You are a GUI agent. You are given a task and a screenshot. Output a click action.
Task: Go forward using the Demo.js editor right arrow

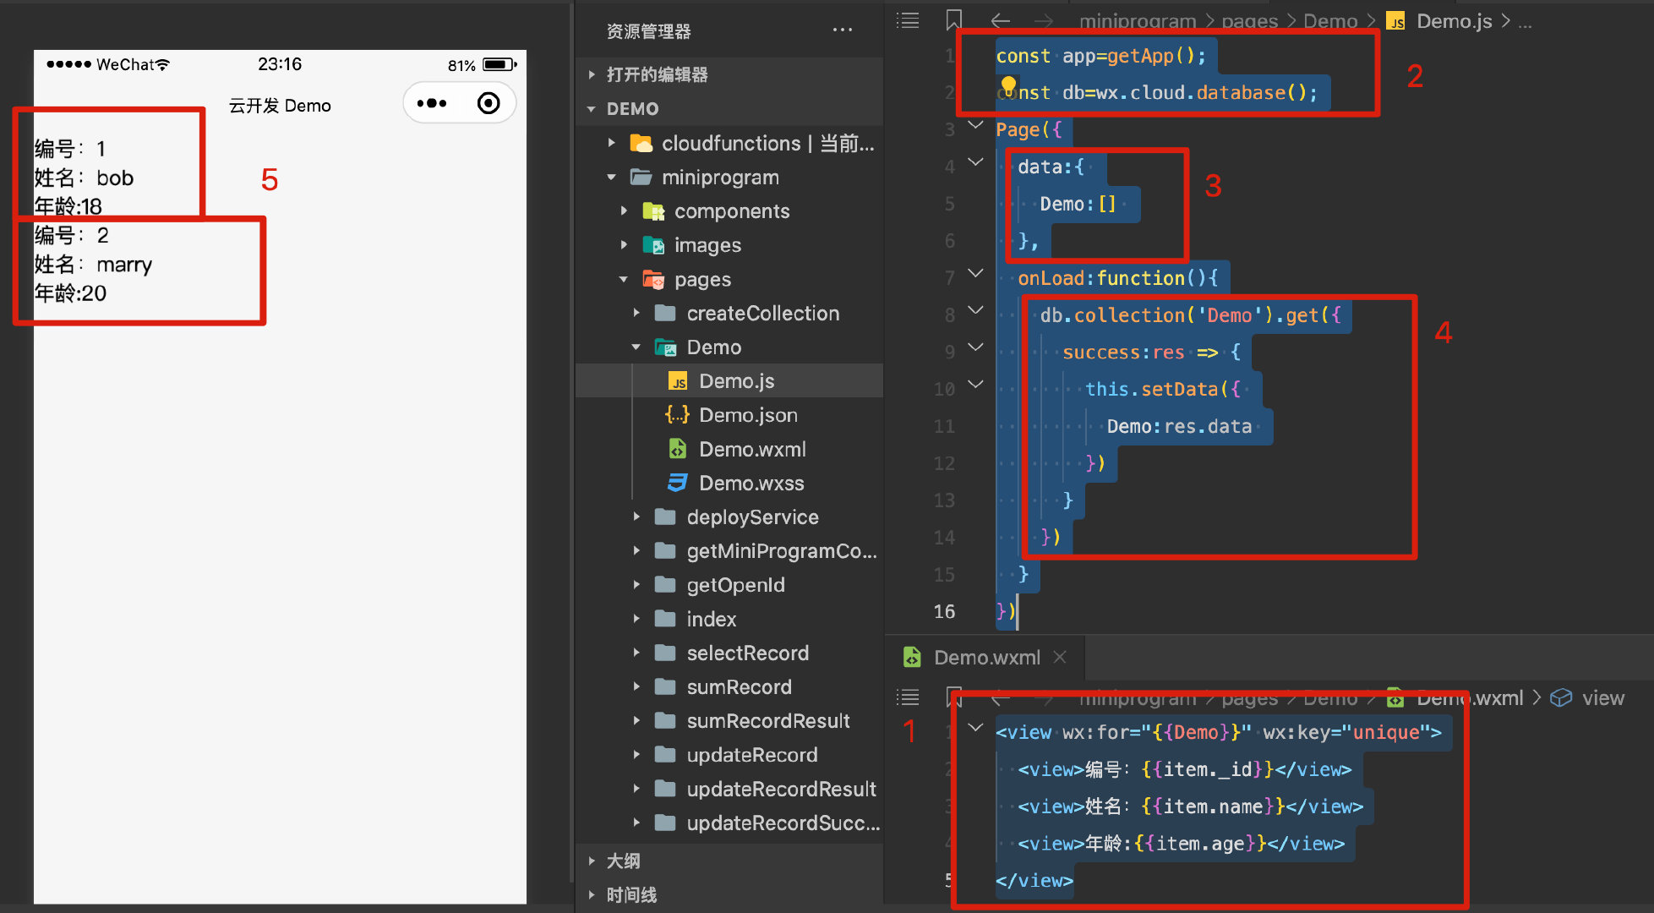pos(1045,20)
